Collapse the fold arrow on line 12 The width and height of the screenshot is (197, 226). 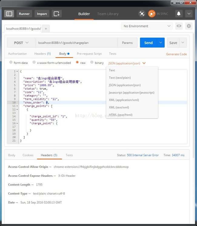pyautogui.click(x=17, y=110)
